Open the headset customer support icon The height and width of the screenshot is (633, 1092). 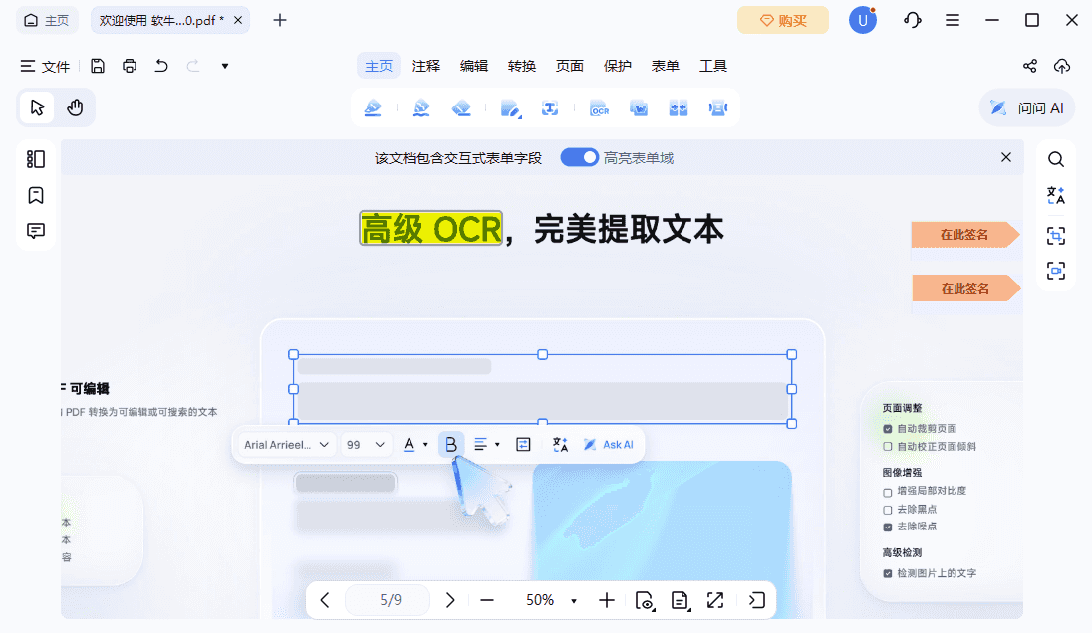pyautogui.click(x=913, y=20)
